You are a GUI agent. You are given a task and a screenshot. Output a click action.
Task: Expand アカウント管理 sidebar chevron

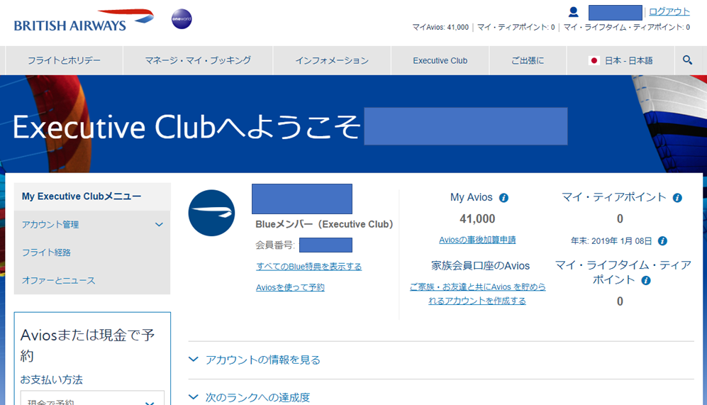159,225
